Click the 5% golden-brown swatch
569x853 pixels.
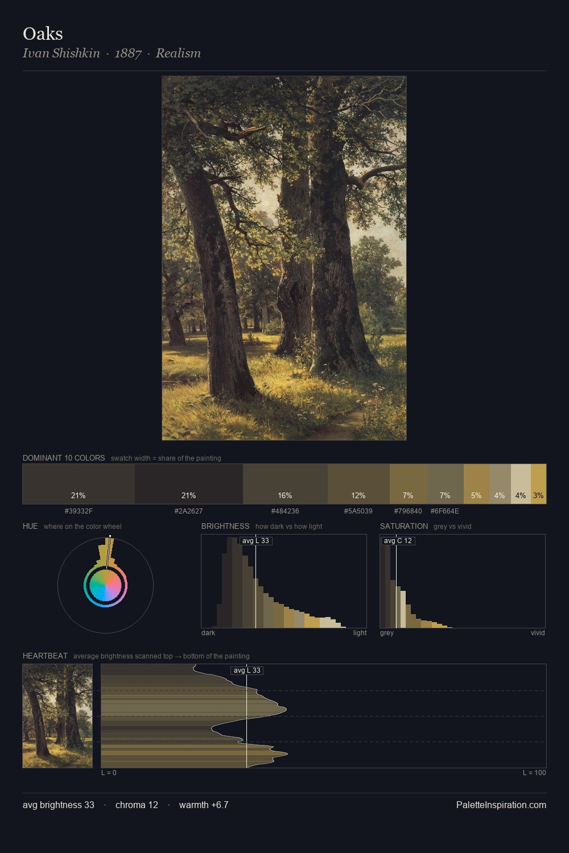(x=476, y=484)
